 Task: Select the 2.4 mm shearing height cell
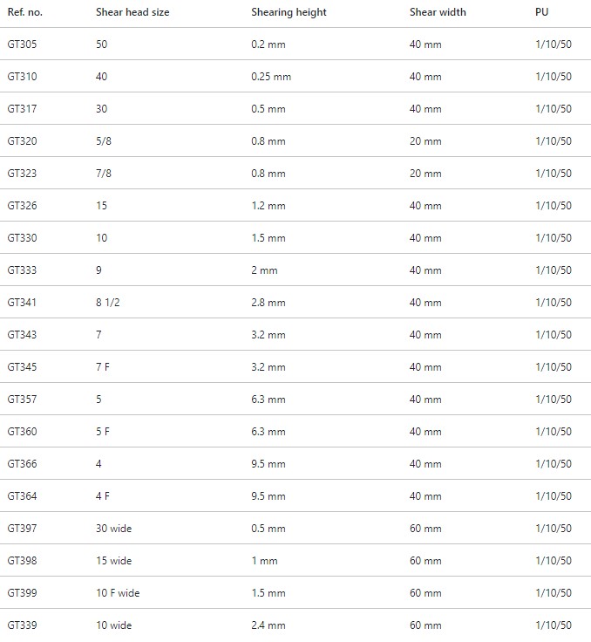268,625
